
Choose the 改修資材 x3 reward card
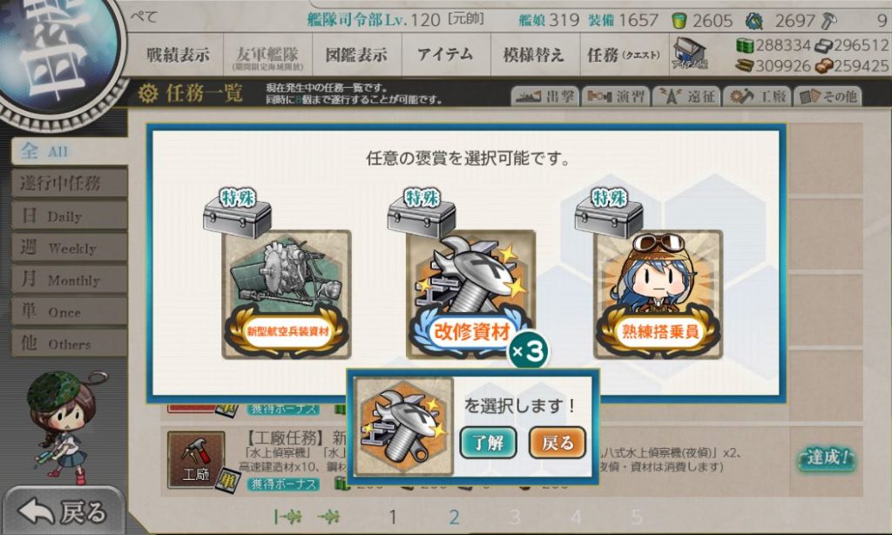[x=470, y=295]
